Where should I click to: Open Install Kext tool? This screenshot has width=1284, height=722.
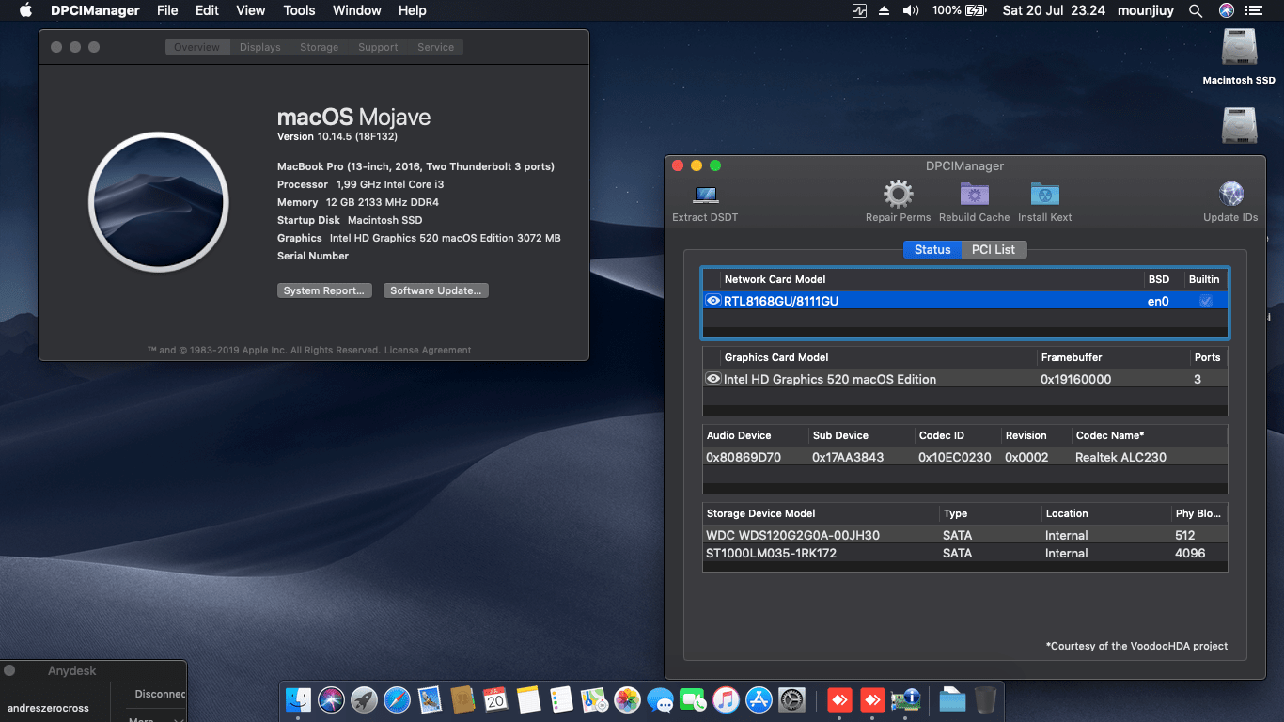tap(1044, 195)
